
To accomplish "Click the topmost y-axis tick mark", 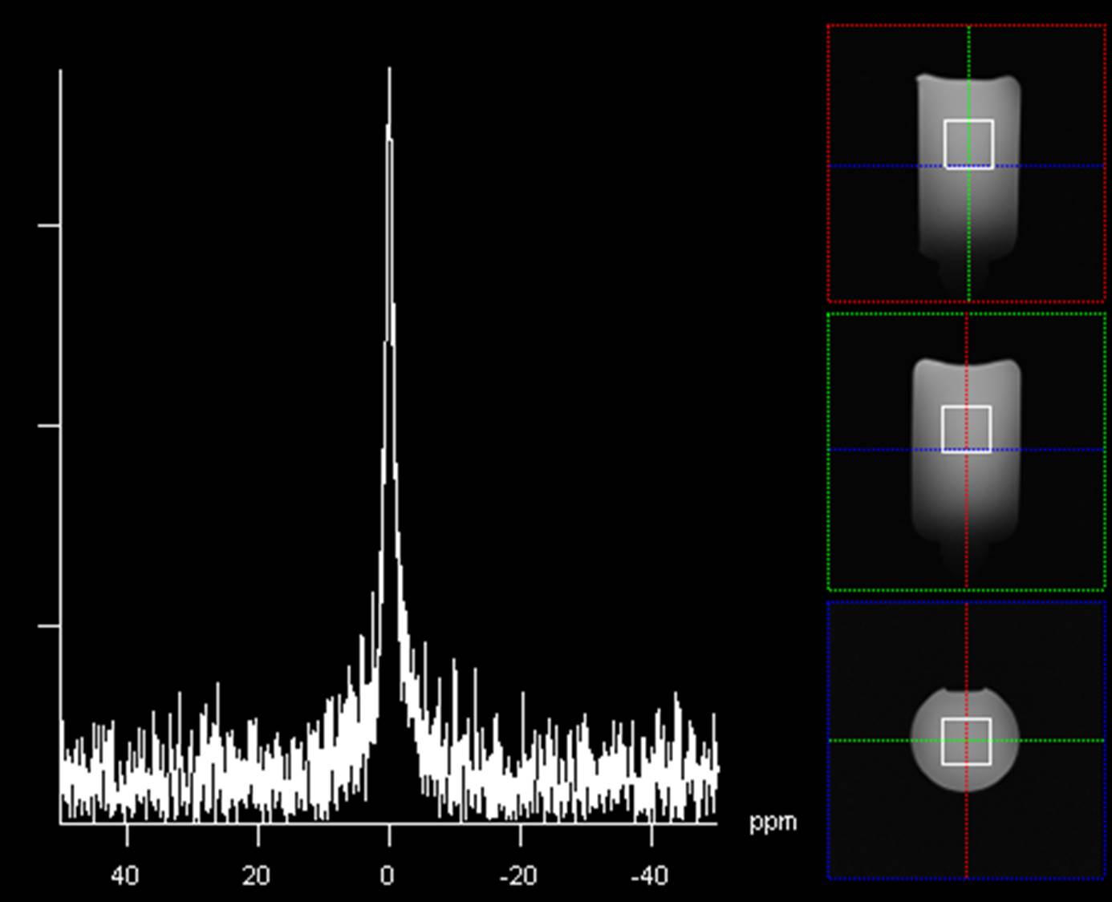I will pyautogui.click(x=48, y=225).
